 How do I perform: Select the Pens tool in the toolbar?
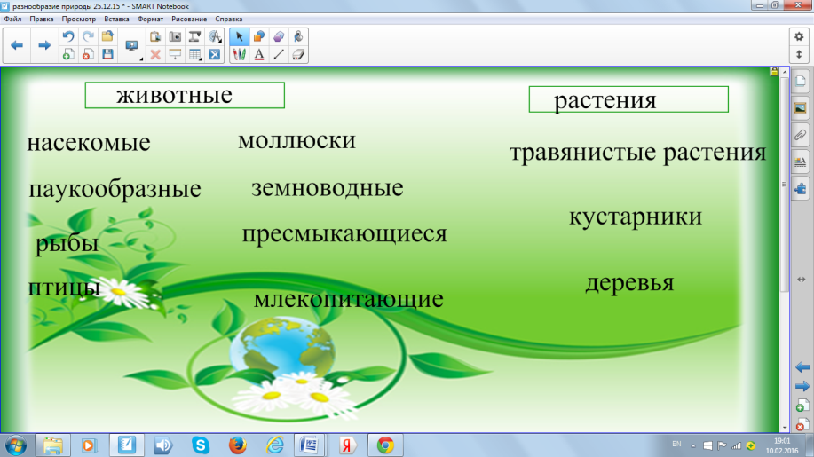[239, 54]
